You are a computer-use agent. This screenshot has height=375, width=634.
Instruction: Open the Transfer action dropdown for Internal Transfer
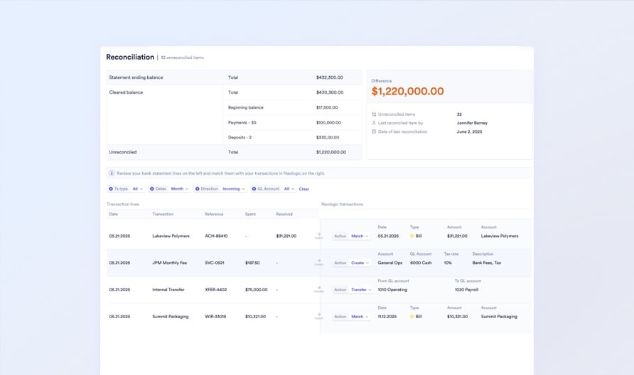[x=361, y=290]
